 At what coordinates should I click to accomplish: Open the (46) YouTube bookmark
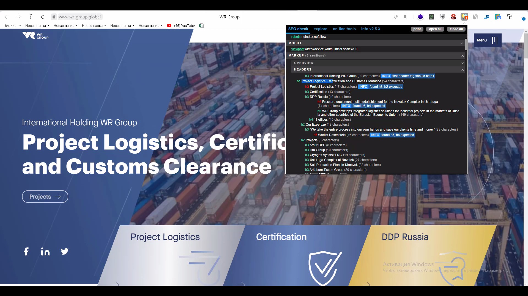181,26
